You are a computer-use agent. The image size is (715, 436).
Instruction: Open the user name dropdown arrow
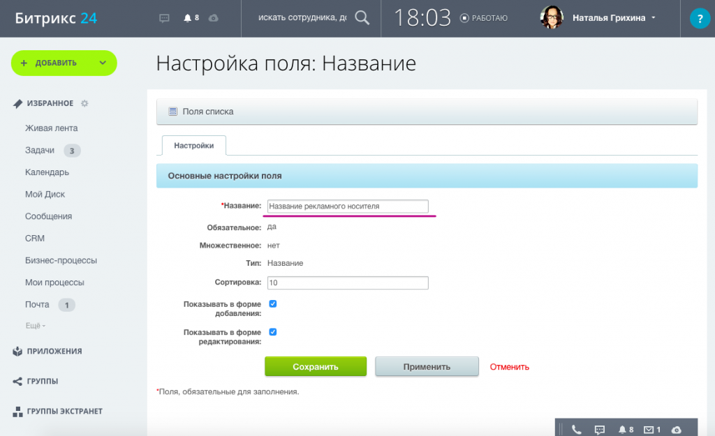coord(654,17)
